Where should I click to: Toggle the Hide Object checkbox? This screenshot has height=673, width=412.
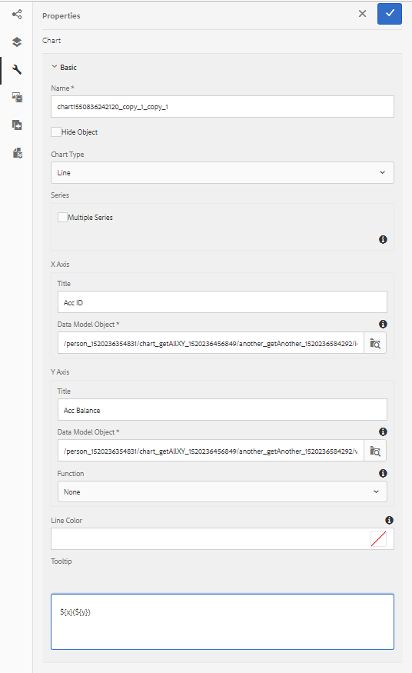tap(56, 132)
